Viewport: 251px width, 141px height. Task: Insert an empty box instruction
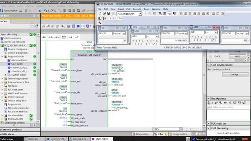[x=64, y=37]
